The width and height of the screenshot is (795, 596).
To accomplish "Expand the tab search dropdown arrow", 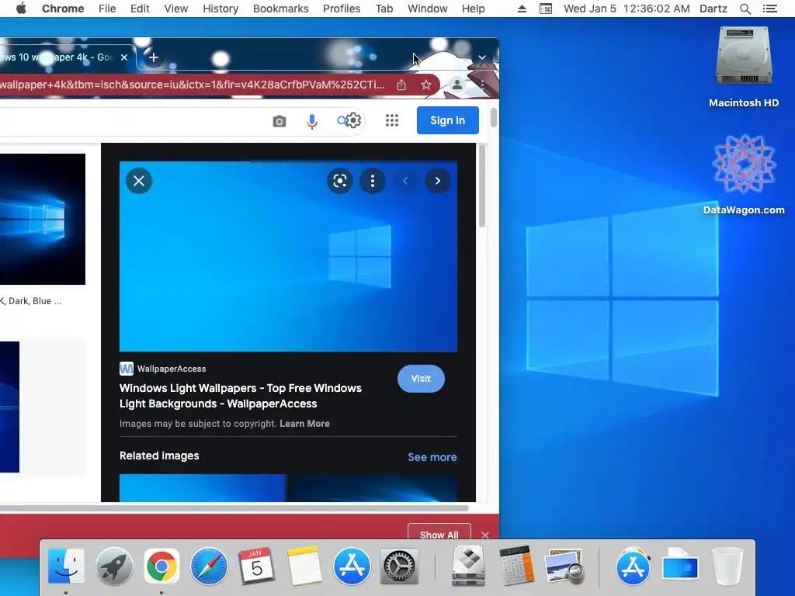I will pos(482,57).
